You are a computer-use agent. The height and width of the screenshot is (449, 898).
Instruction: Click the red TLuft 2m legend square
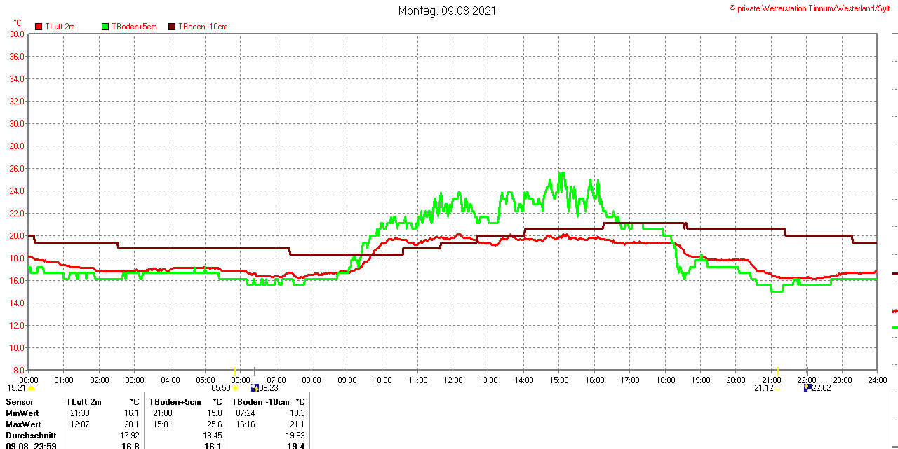[39, 27]
